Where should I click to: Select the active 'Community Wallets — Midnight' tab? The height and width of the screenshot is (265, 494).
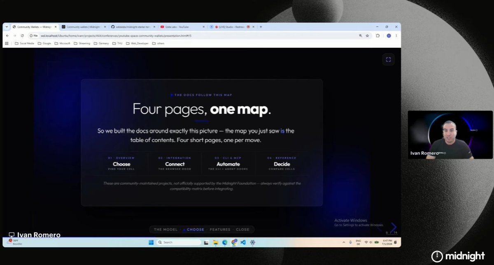pyautogui.click(x=35, y=27)
